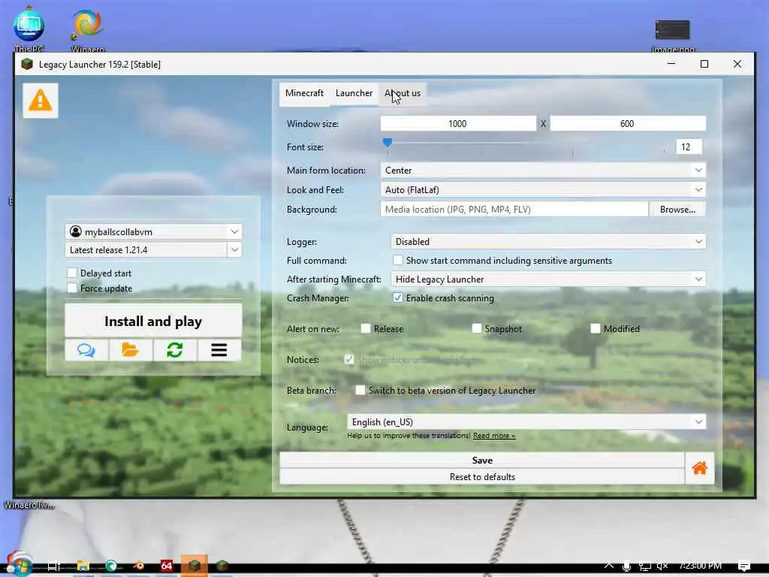Viewport: 769px width, 577px height.
Task: Click the taskbar clock showing 7:23:00 PM
Action: coord(700,565)
